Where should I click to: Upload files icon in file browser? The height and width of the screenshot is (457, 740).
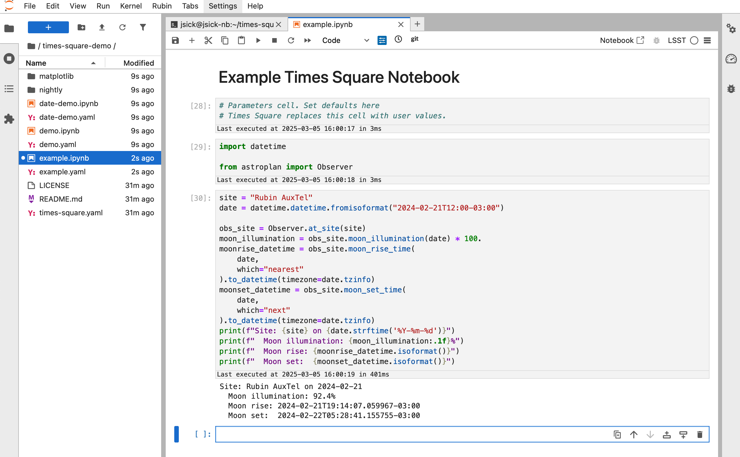(x=102, y=28)
